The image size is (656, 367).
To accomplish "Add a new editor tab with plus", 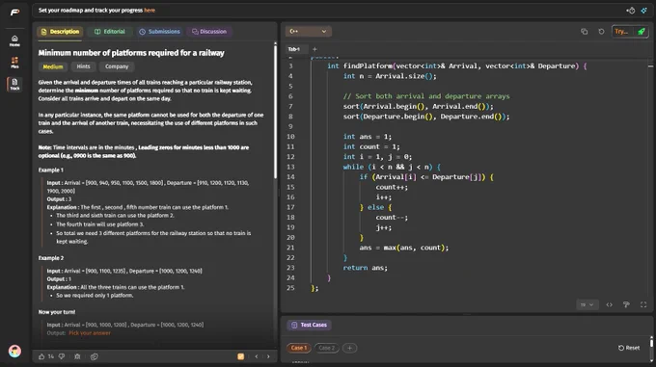I will tap(314, 49).
